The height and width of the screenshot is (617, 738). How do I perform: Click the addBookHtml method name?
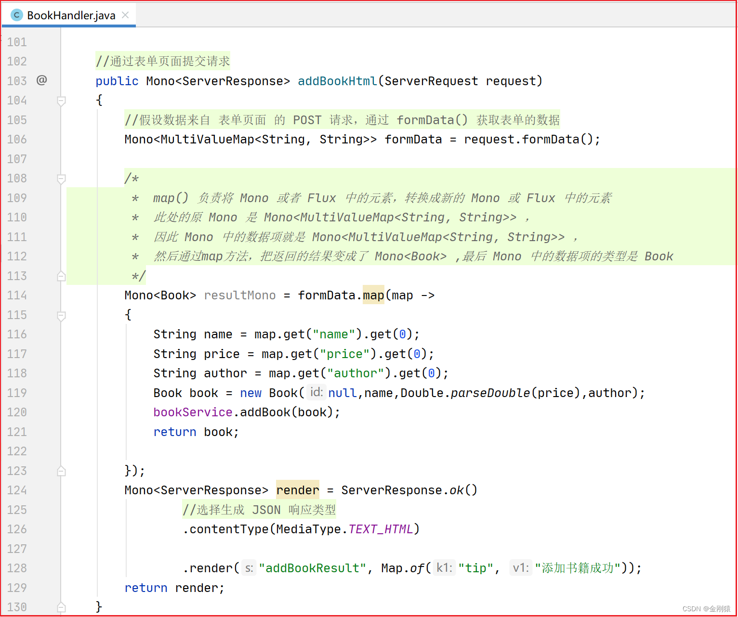(x=337, y=81)
